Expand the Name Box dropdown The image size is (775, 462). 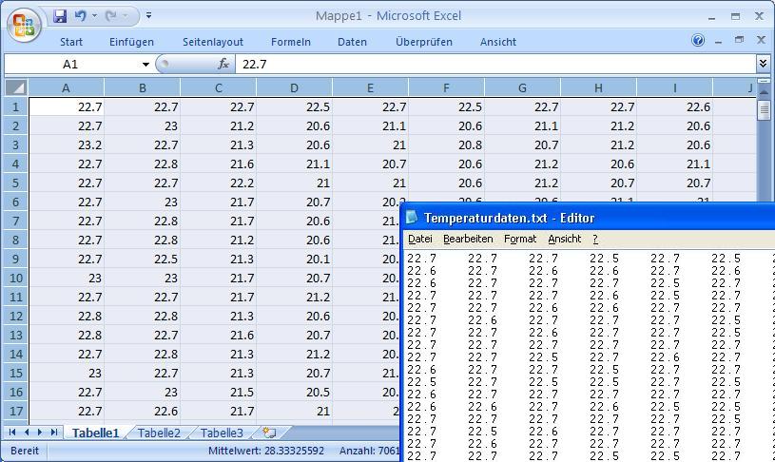[x=145, y=64]
